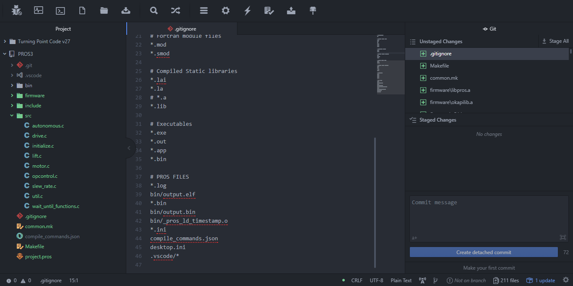Viewport: 573px width, 286px height.
Task: Collapse the PROS3 project root
Action: [5, 54]
